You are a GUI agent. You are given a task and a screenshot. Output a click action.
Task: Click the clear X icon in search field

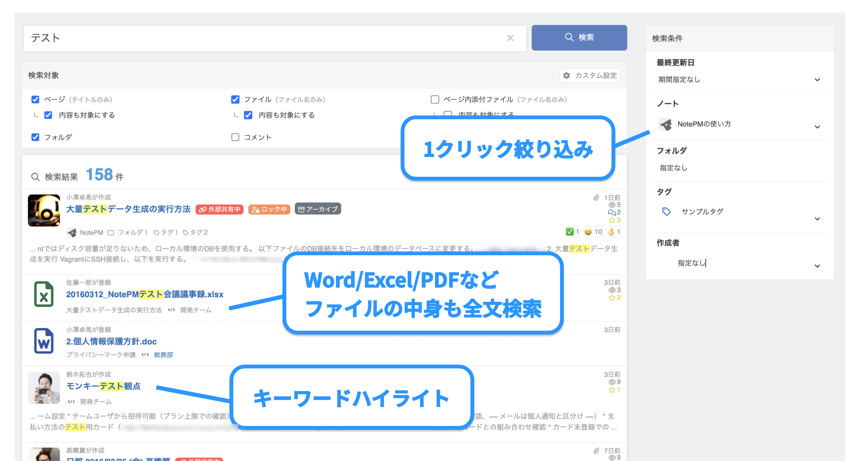click(510, 38)
